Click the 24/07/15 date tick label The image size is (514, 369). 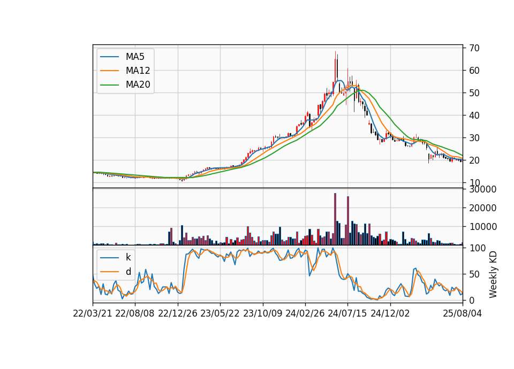pos(347,313)
